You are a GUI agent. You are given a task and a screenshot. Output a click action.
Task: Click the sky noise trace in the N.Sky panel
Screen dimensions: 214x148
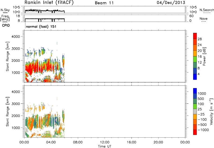45,11
